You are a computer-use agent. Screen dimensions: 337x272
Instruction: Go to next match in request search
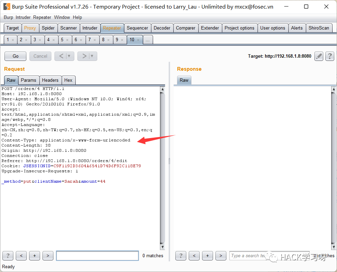click(x=48, y=256)
